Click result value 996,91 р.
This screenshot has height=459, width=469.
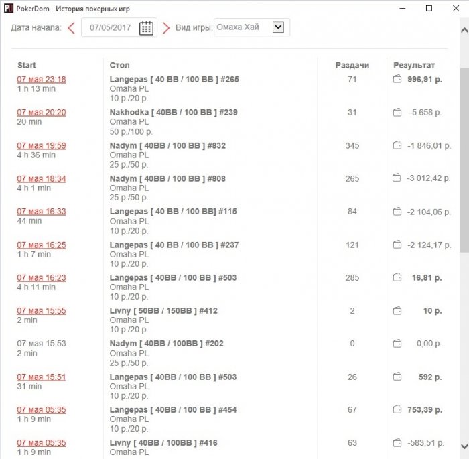pos(425,80)
